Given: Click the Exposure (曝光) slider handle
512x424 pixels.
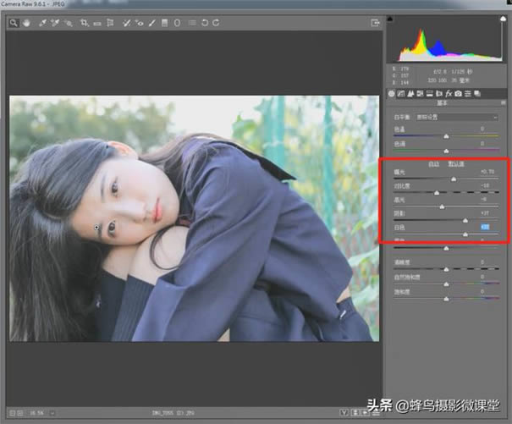Looking at the screenshot, I should click(x=454, y=179).
